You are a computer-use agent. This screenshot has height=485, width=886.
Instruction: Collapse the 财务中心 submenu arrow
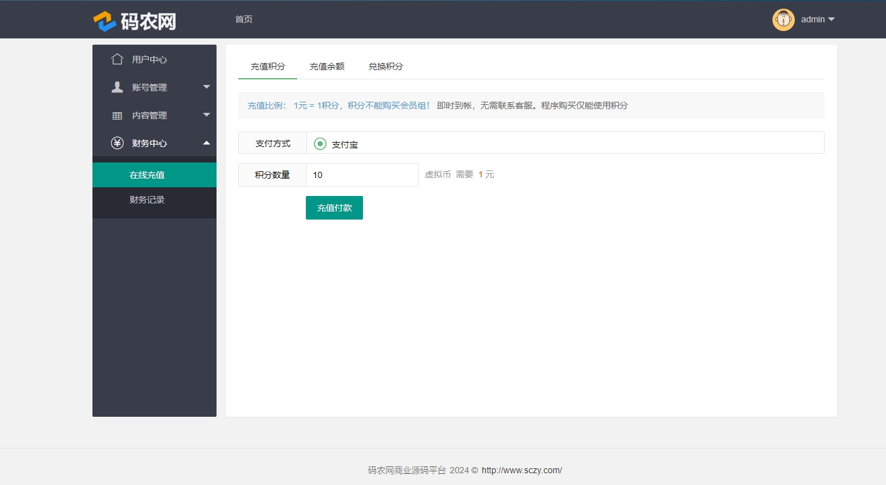pyautogui.click(x=207, y=143)
